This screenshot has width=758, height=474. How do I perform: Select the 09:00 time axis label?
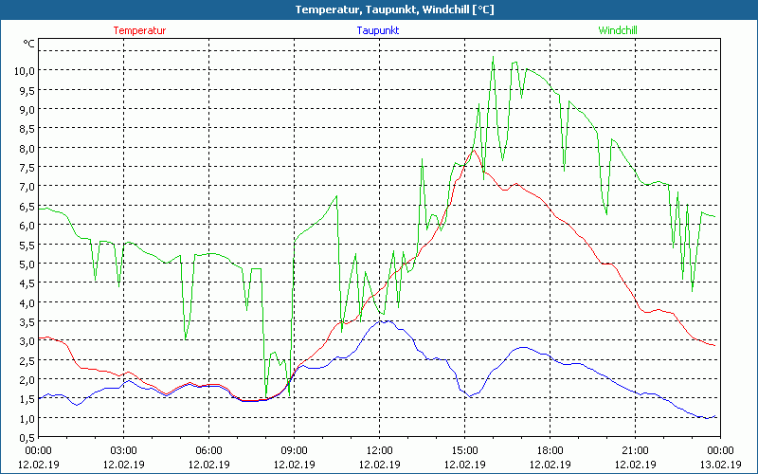pyautogui.click(x=294, y=450)
